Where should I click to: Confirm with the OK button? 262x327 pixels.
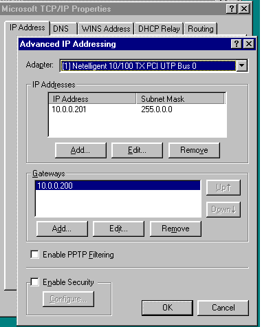click(x=167, y=308)
